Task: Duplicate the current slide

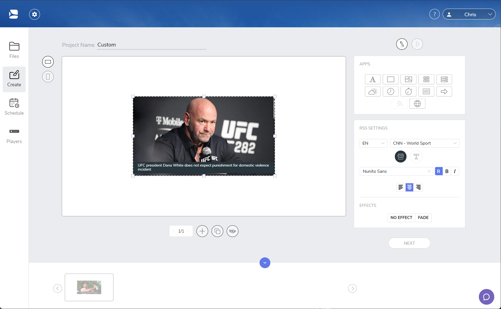Action: pyautogui.click(x=217, y=231)
